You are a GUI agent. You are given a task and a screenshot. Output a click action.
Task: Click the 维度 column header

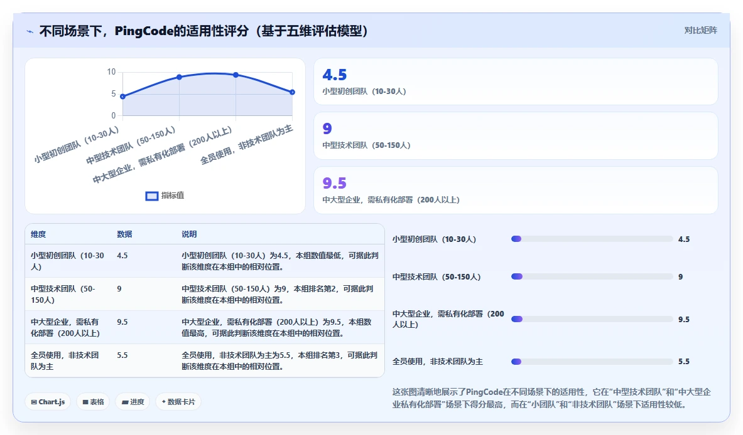pyautogui.click(x=38, y=234)
